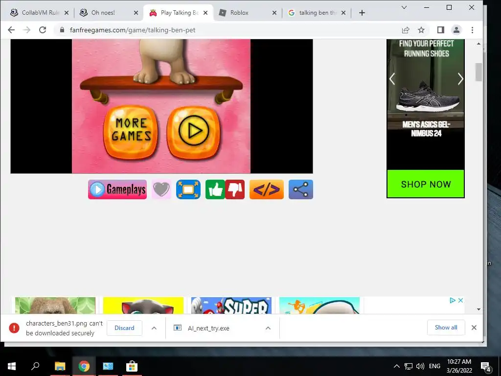
Task: Close the Oh noes! tab
Action: pos(136,13)
